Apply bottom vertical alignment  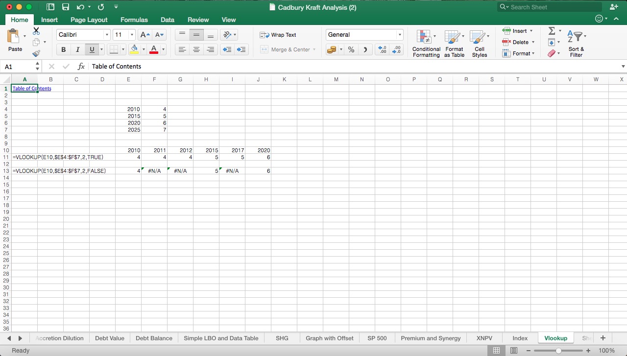[x=211, y=35]
